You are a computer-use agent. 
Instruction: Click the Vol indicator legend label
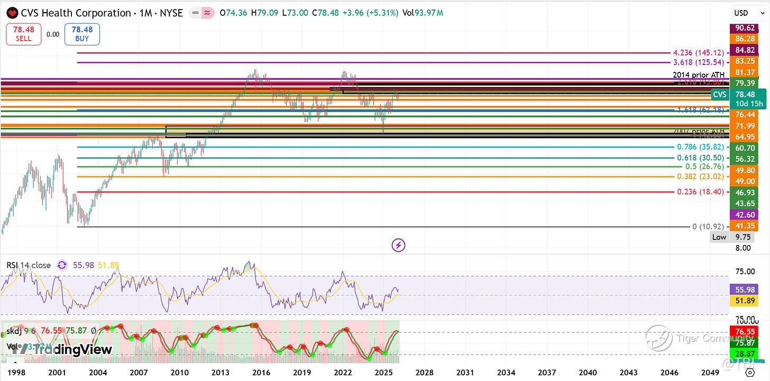13,347
